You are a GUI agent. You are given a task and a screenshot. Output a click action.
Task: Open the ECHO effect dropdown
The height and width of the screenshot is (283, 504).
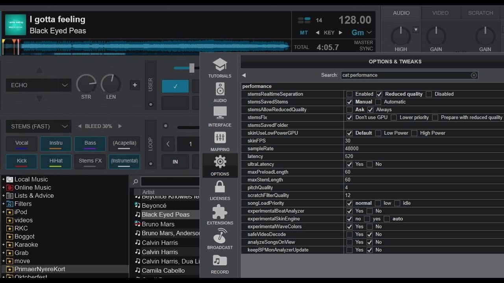click(x=39, y=85)
